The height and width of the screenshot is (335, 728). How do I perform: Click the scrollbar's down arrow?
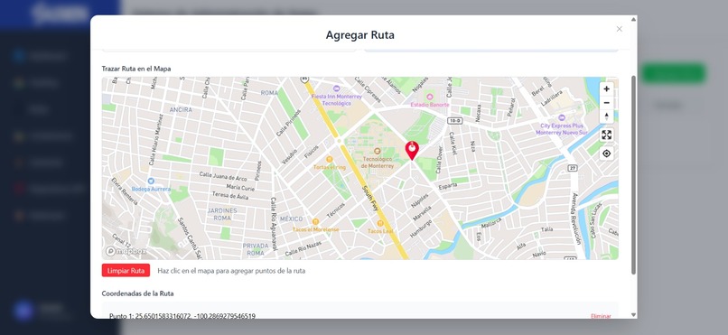pyautogui.click(x=633, y=315)
